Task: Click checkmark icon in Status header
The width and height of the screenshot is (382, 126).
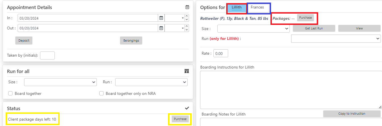Action: coord(187,108)
